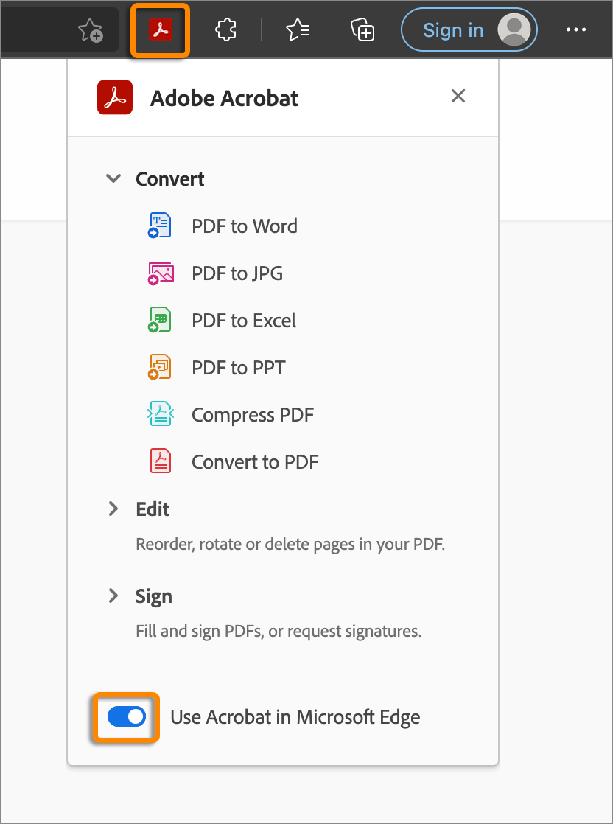Collapse the Convert section
Image resolution: width=613 pixels, height=824 pixels.
[x=113, y=178]
